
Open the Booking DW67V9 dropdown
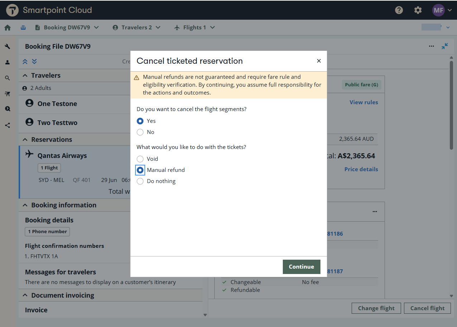(x=67, y=28)
